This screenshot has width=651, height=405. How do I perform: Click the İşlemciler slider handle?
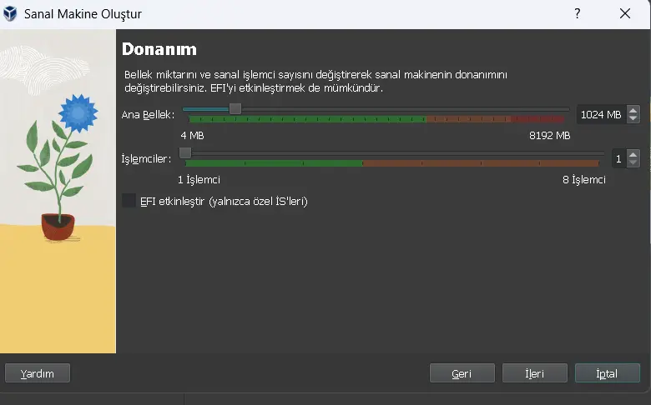click(x=185, y=152)
